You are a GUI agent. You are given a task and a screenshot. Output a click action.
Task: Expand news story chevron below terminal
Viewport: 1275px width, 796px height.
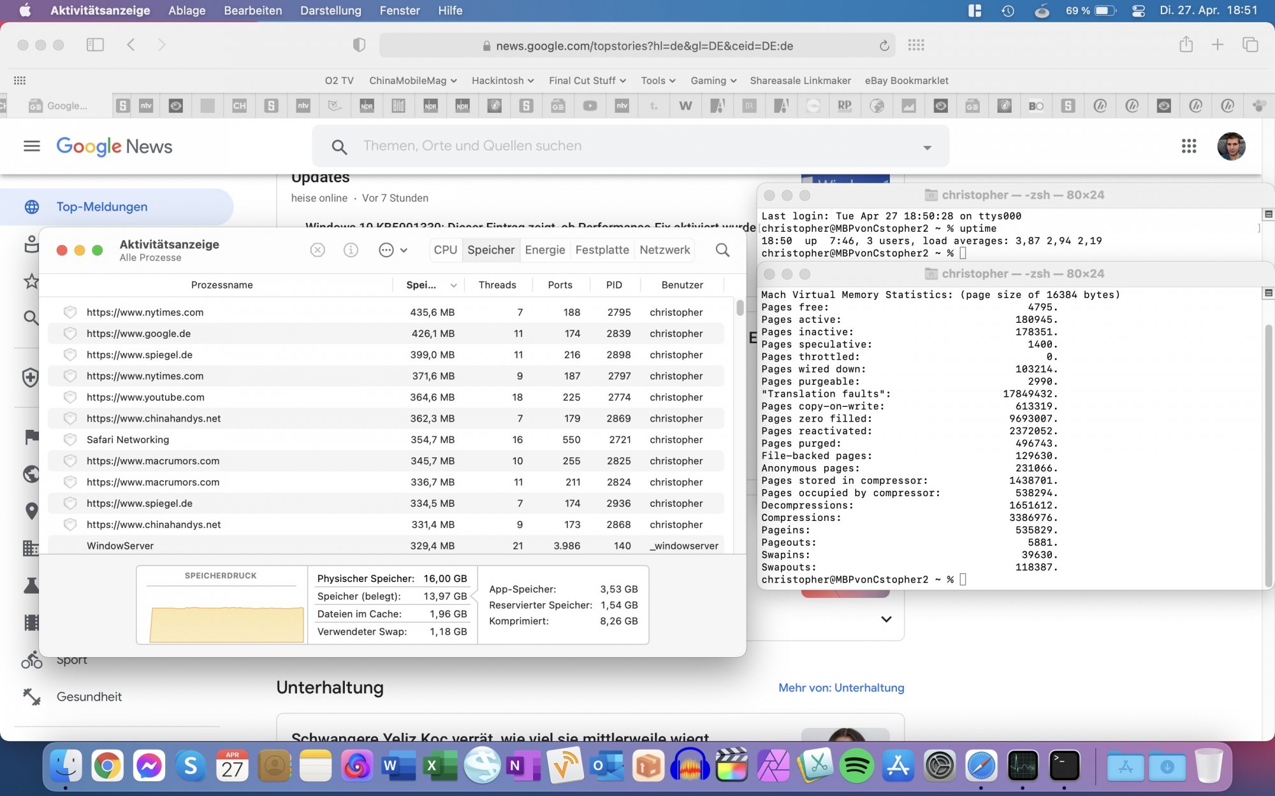tap(886, 619)
